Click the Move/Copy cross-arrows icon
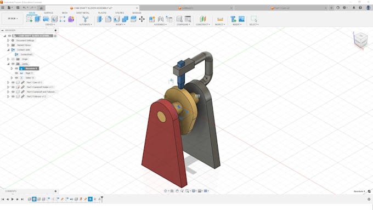373x210 pixels. [x=142, y=19]
